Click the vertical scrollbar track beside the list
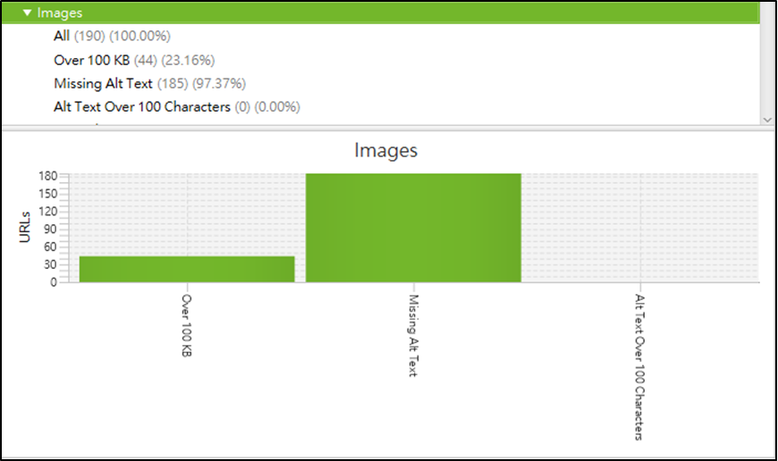The width and height of the screenshot is (778, 461). point(767,58)
